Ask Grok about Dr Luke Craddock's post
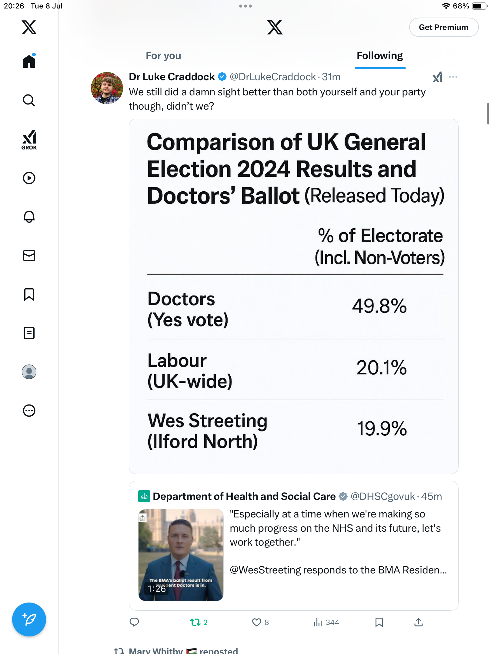This screenshot has height=654, width=491. [x=437, y=77]
